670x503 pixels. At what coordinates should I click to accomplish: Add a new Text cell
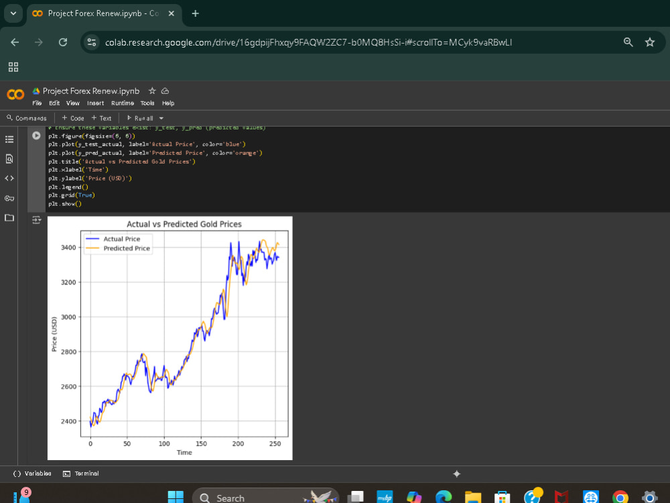101,118
